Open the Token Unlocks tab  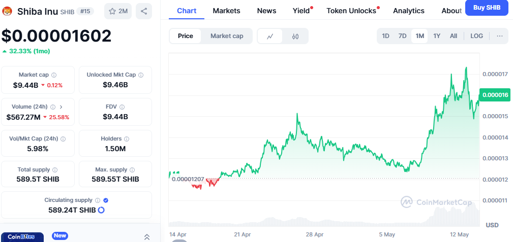tap(351, 11)
